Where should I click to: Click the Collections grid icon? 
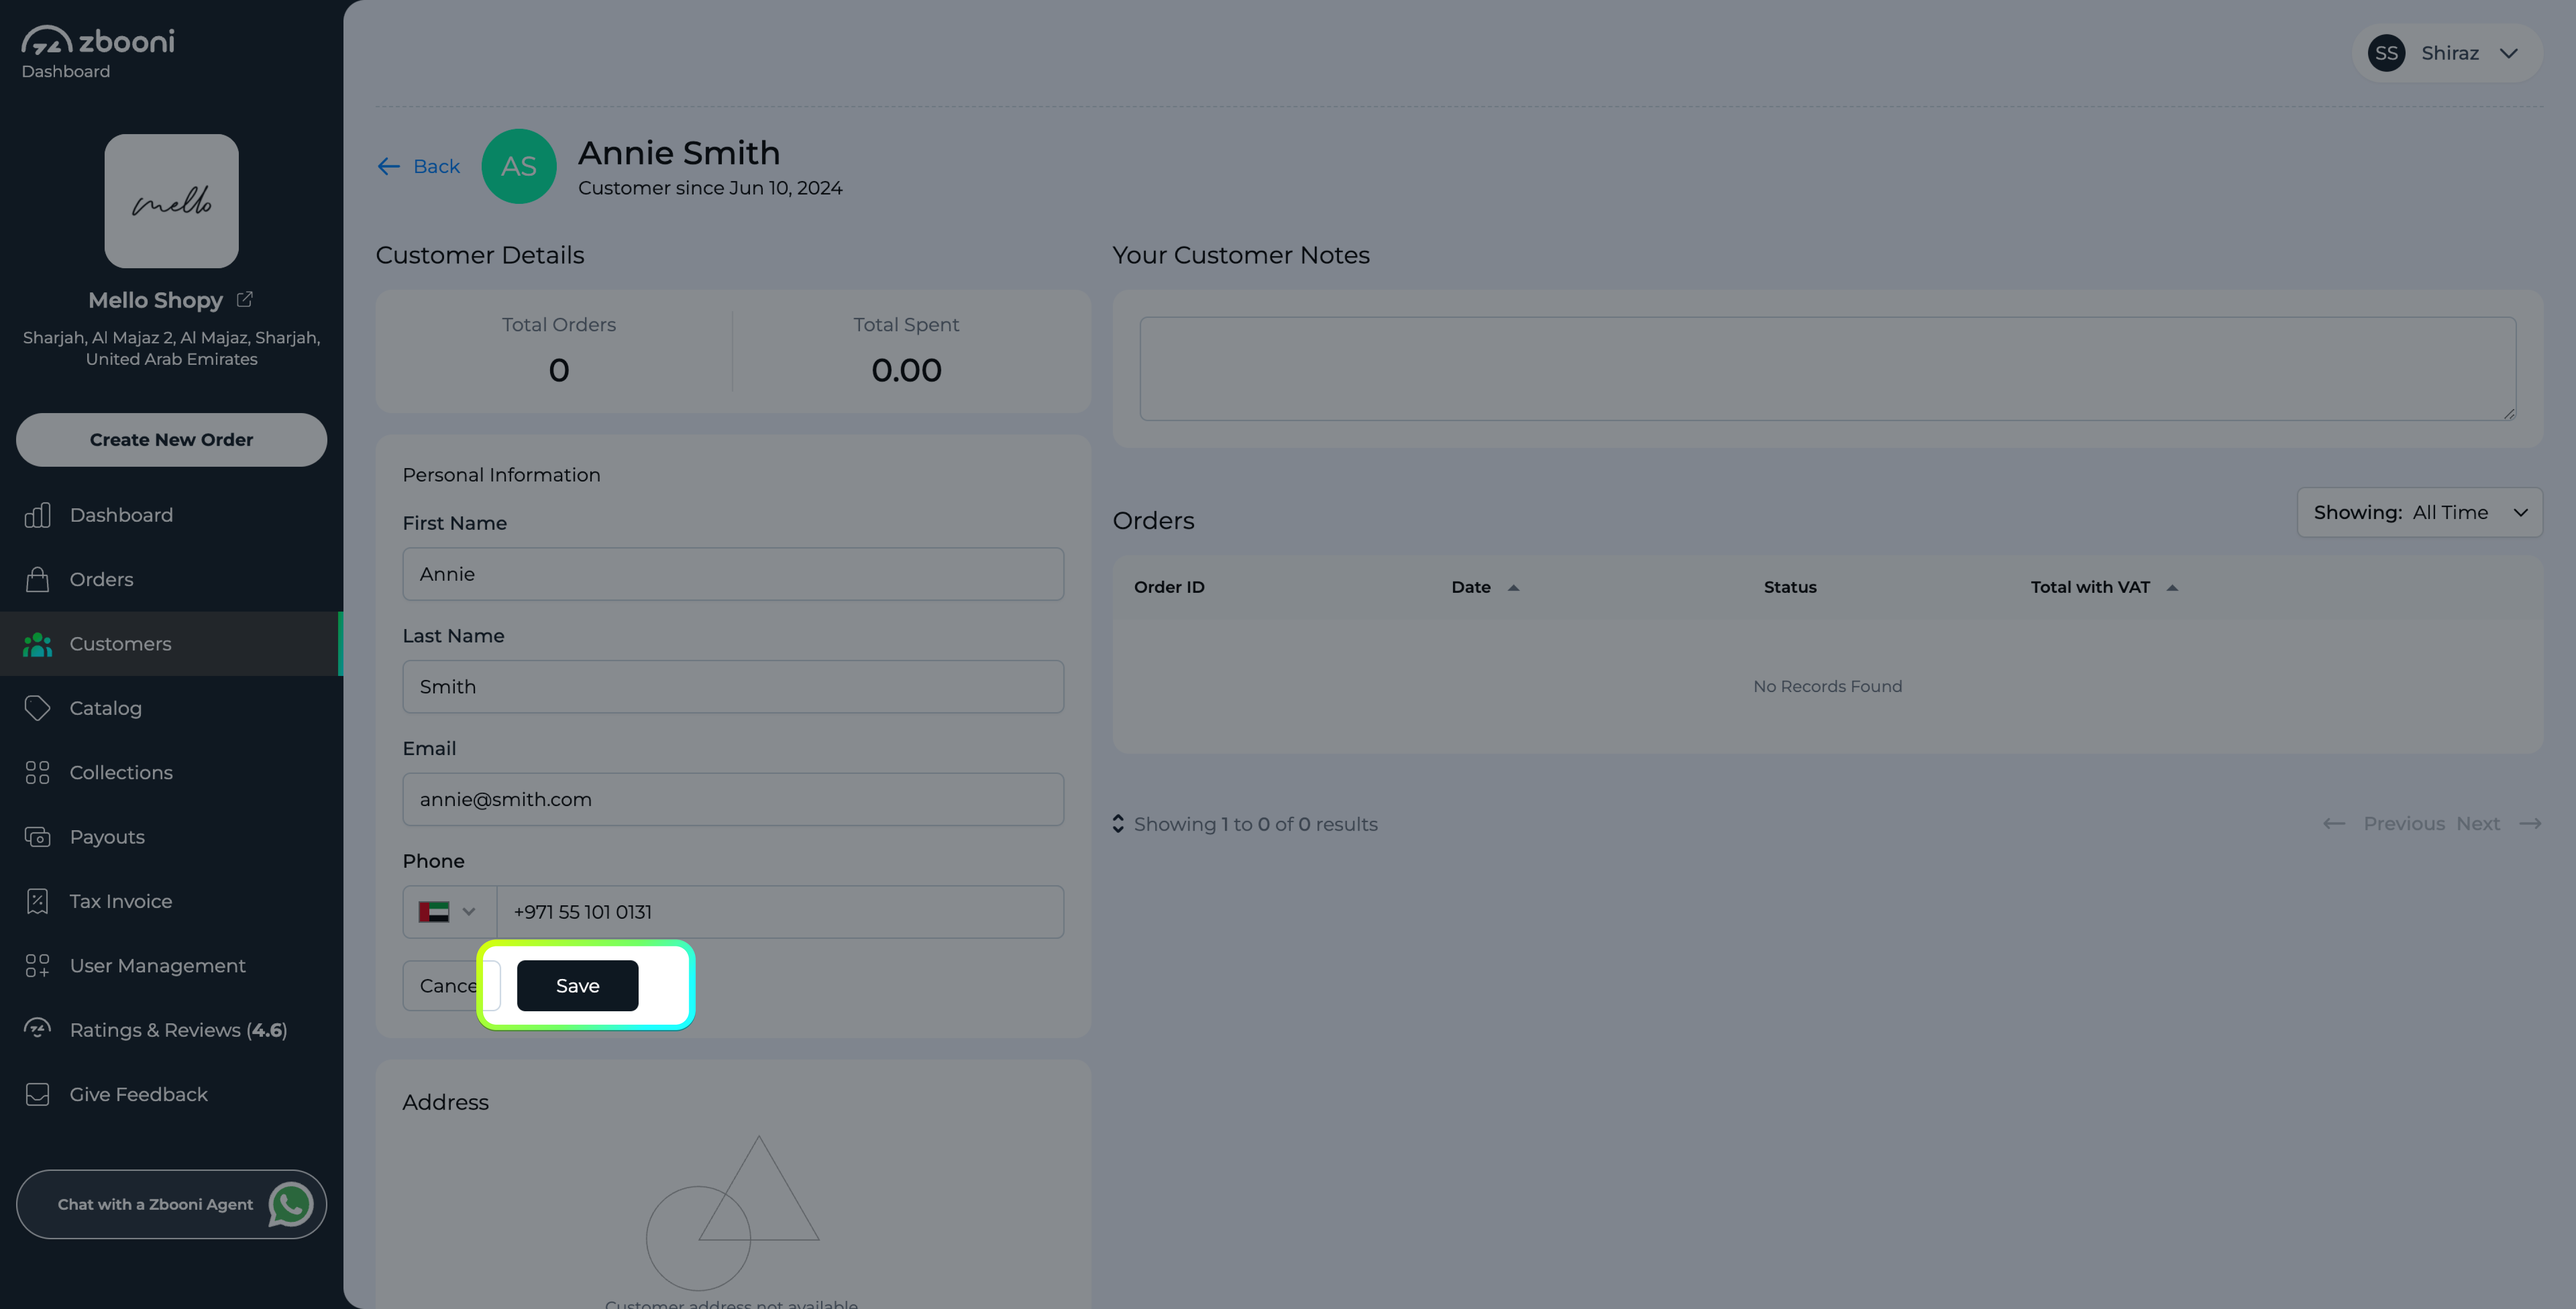pyautogui.click(x=37, y=772)
